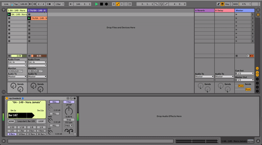Toggle the LOOP button on np.livedeck
This screenshot has width=262, height=145.
point(41,121)
